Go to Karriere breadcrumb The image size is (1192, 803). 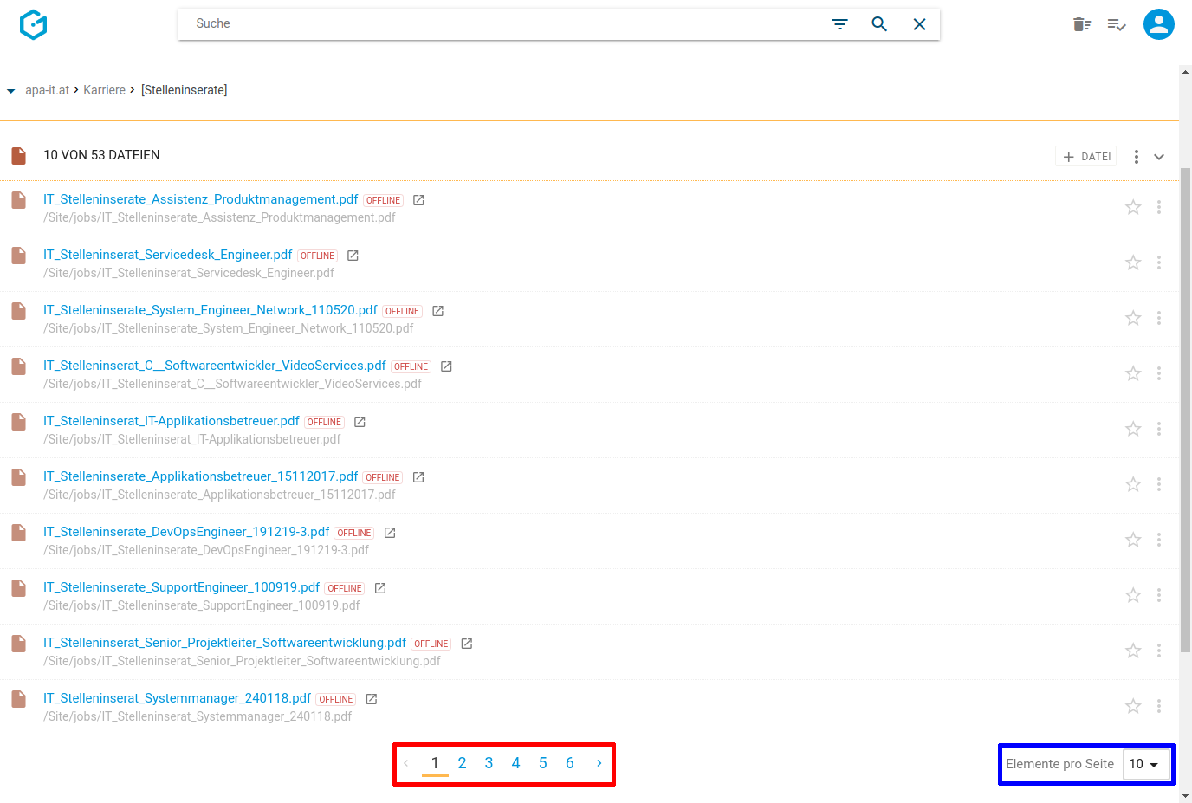104,90
